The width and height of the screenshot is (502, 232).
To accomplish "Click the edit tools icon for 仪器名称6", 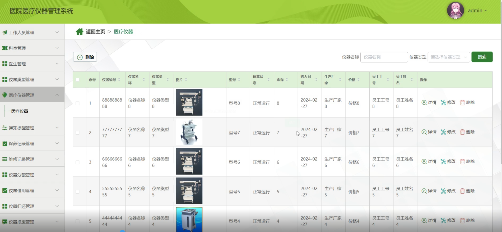I will [x=443, y=161].
